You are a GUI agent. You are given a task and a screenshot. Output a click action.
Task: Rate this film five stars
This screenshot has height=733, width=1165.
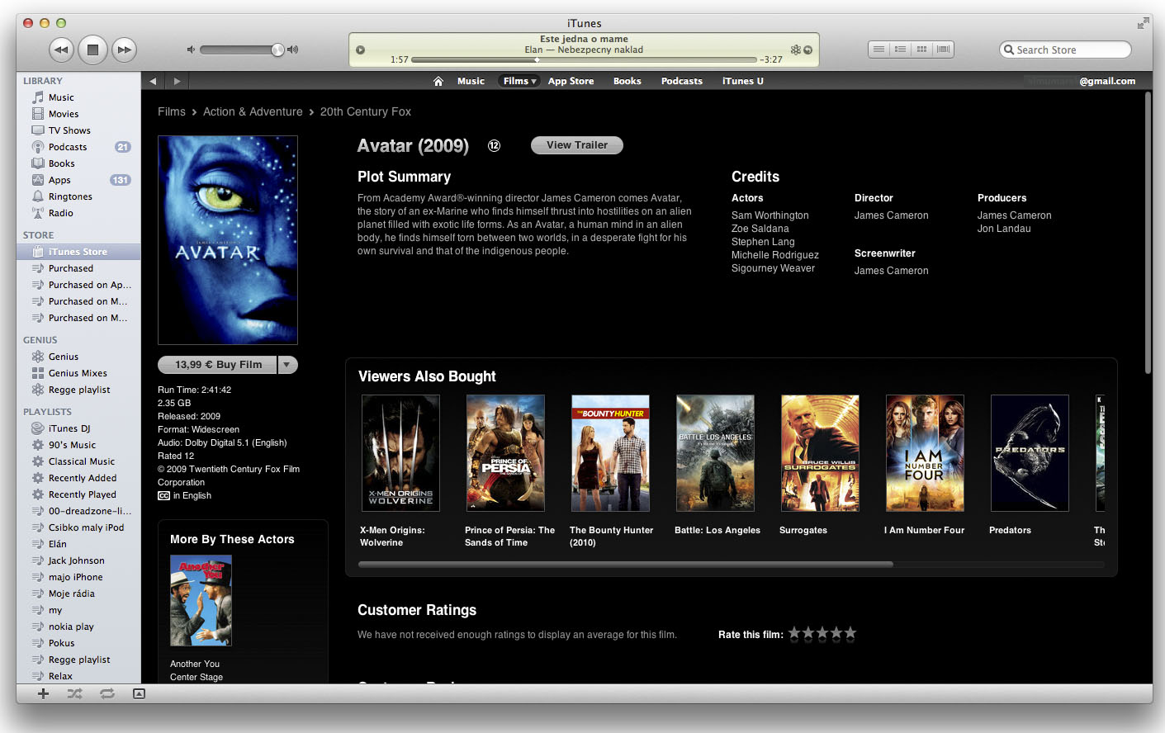pos(850,634)
